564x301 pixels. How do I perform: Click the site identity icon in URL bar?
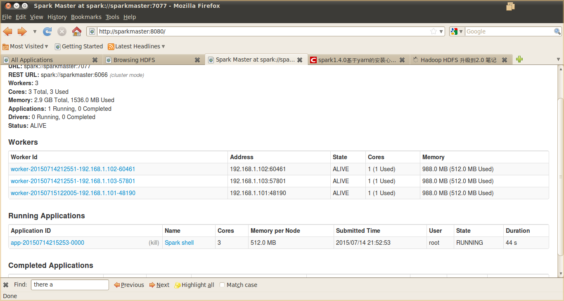[92, 31]
